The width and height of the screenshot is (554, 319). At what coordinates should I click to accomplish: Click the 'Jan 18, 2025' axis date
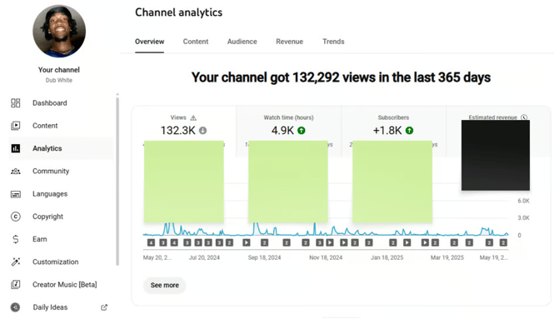point(387,257)
